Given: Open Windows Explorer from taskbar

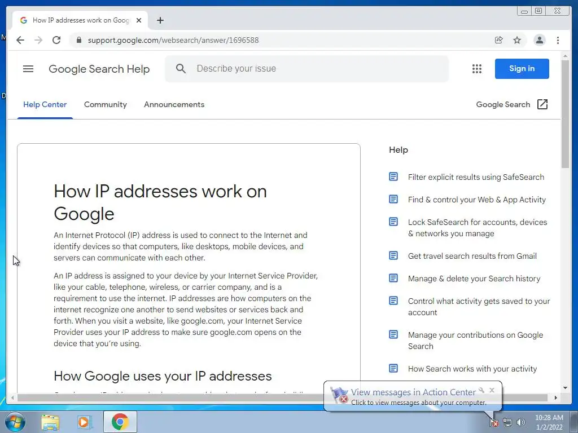Looking at the screenshot, I should pyautogui.click(x=50, y=422).
